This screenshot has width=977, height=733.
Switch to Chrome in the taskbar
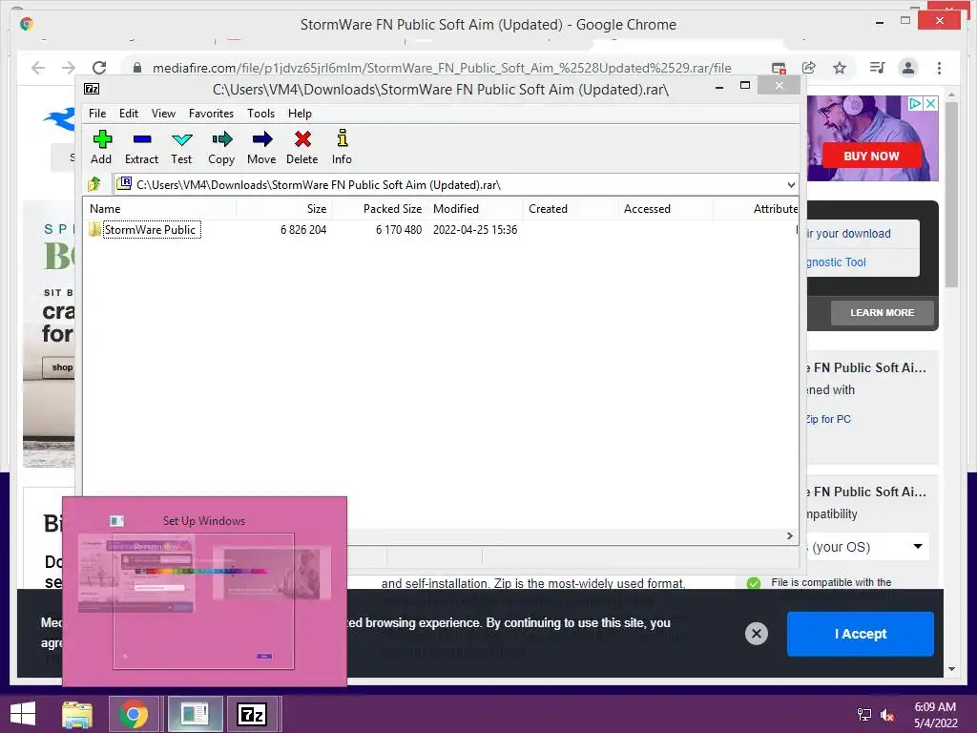134,714
